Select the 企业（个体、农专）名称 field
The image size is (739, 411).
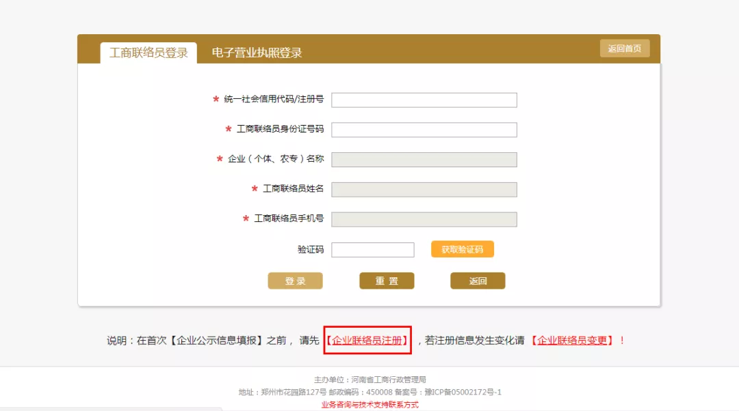tap(424, 160)
